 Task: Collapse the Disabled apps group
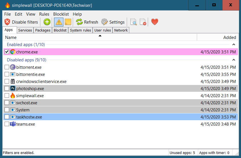coord(234,60)
